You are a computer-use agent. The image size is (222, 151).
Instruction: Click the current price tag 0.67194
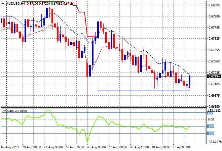pyautogui.click(x=214, y=77)
